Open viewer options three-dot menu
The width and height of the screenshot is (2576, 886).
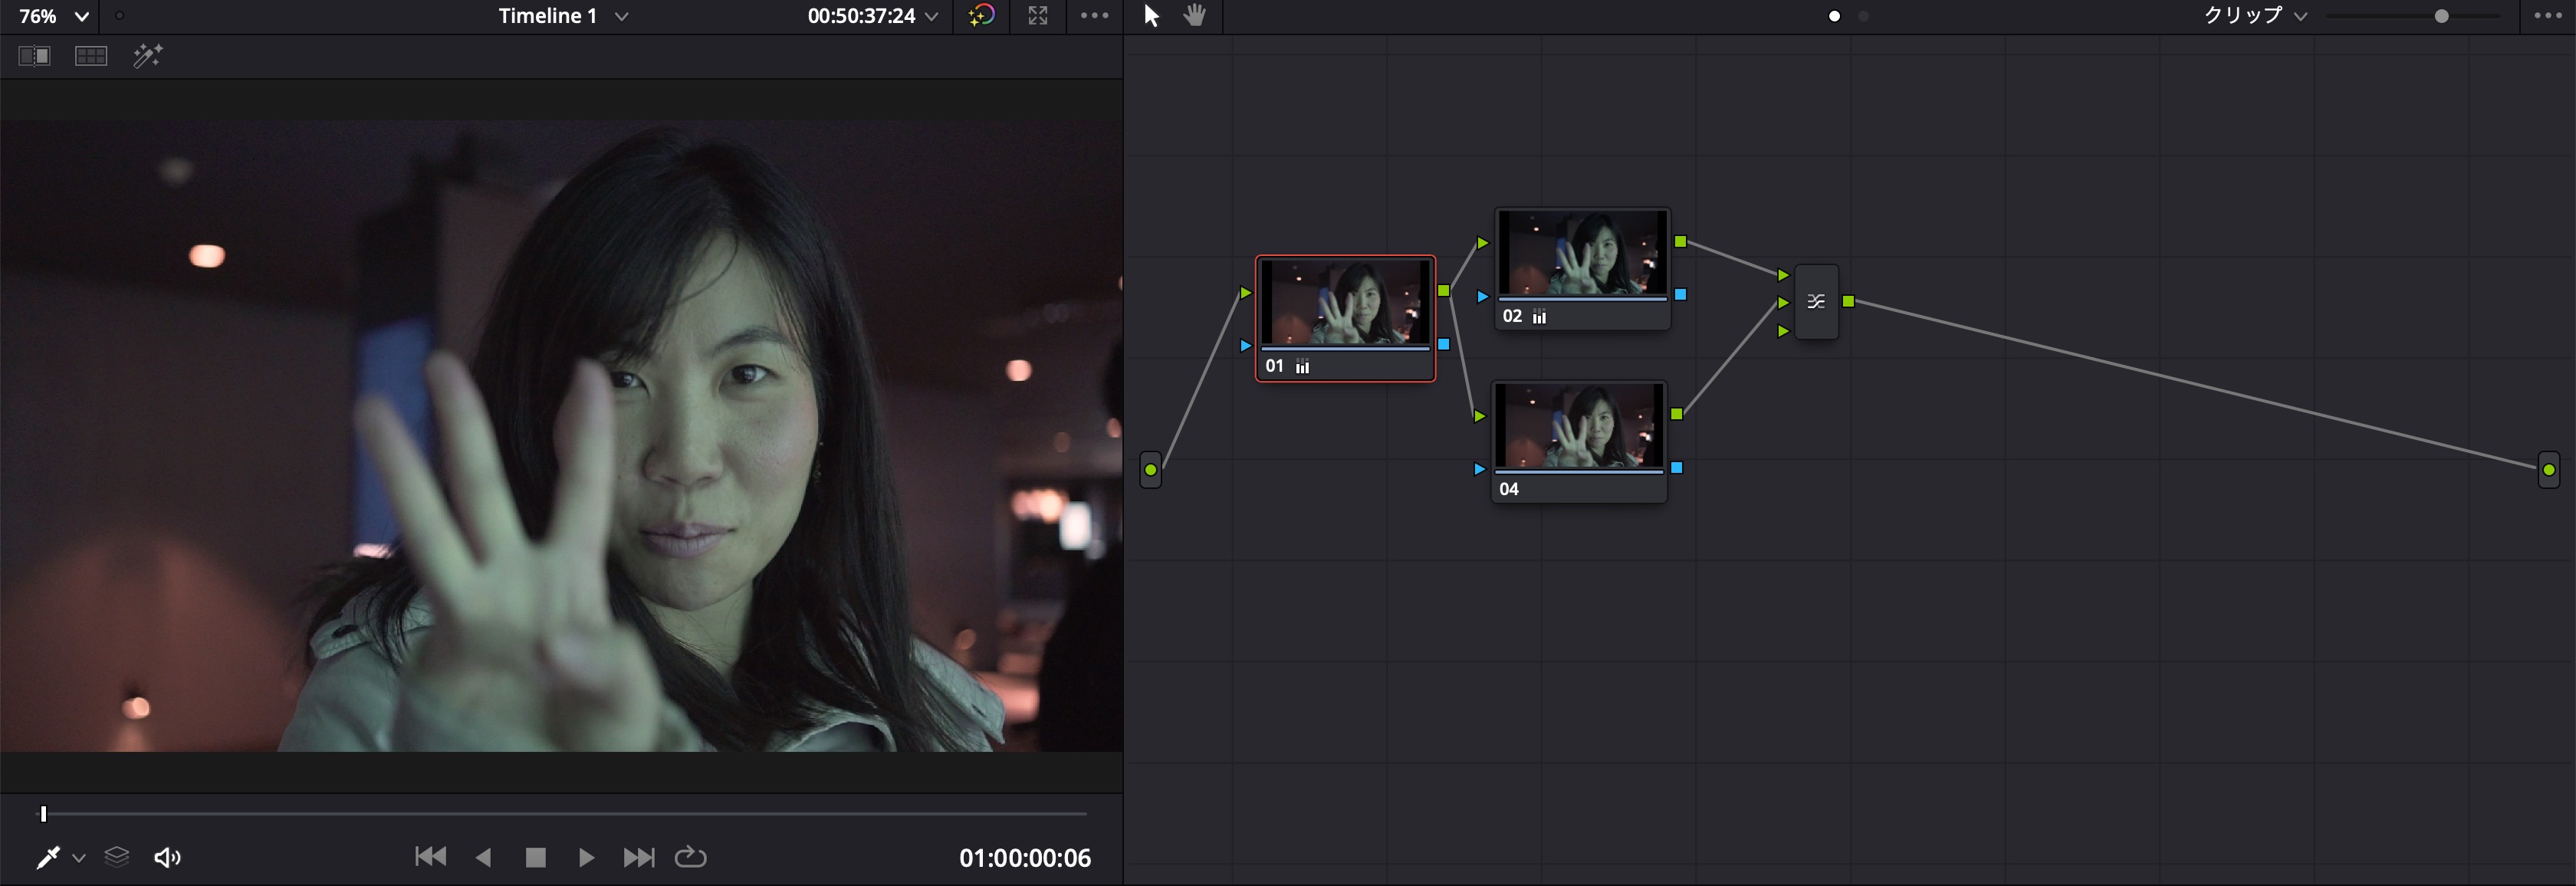(1094, 16)
